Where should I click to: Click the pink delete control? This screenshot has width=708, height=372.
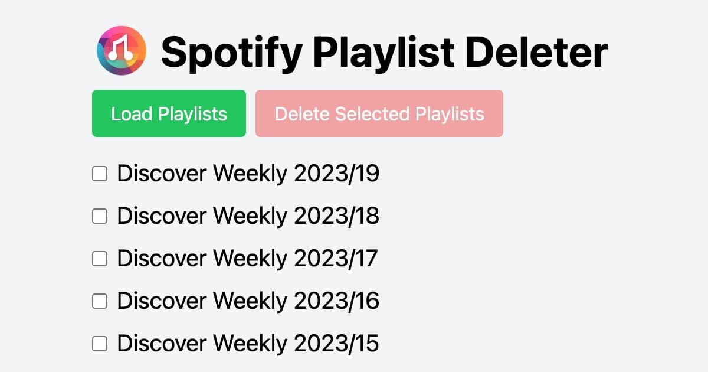coord(379,113)
